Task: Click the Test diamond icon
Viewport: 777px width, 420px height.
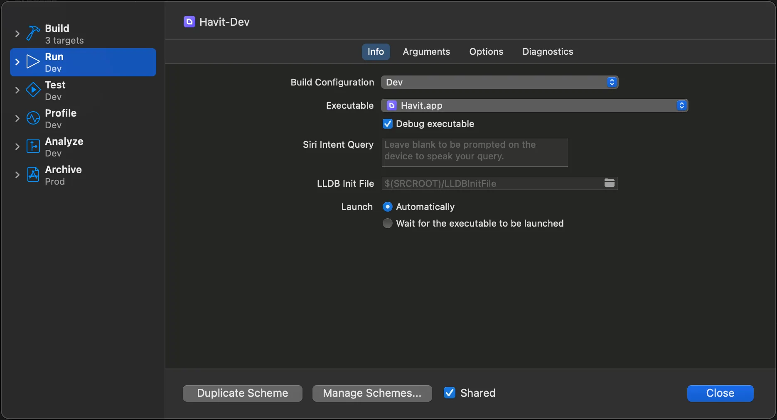Action: click(33, 90)
